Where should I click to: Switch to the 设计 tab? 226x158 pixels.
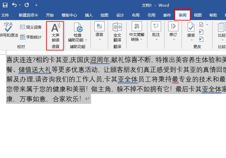(x=120, y=15)
